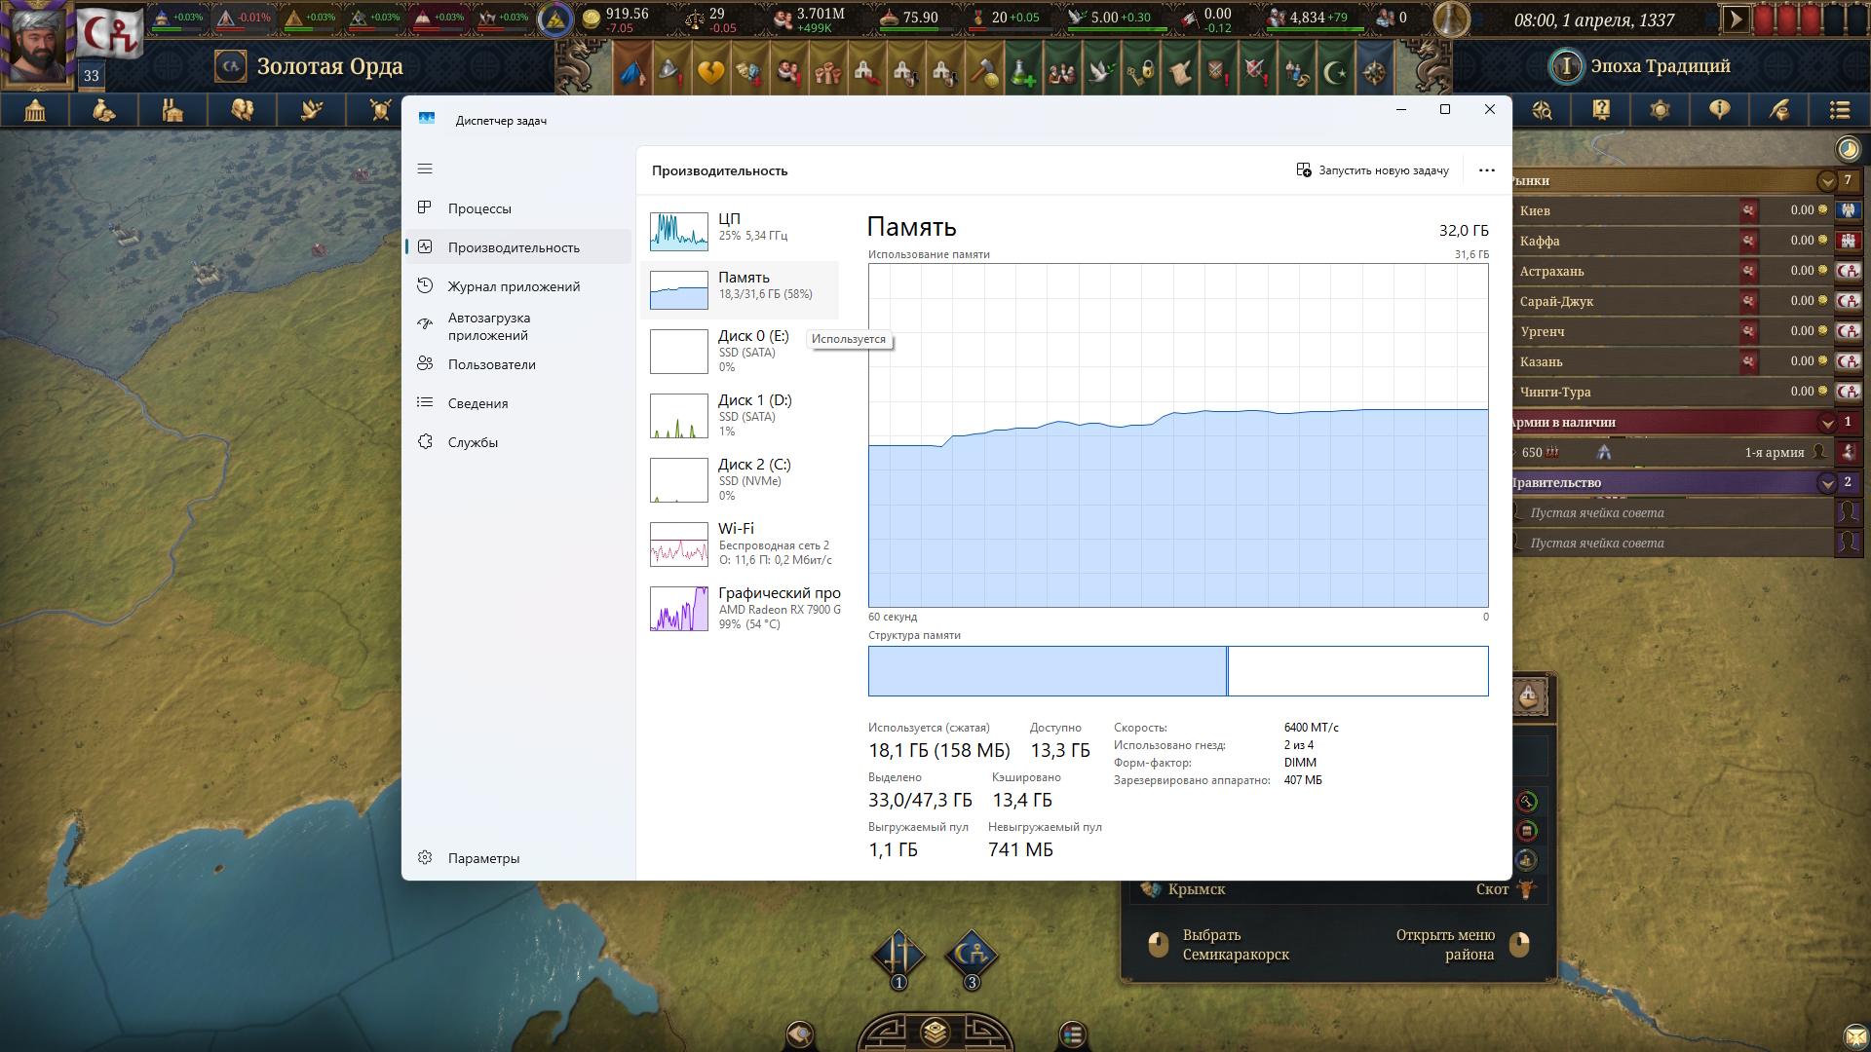Open Пользователи page
Viewport: 1871px width, 1052px height.
click(518, 364)
